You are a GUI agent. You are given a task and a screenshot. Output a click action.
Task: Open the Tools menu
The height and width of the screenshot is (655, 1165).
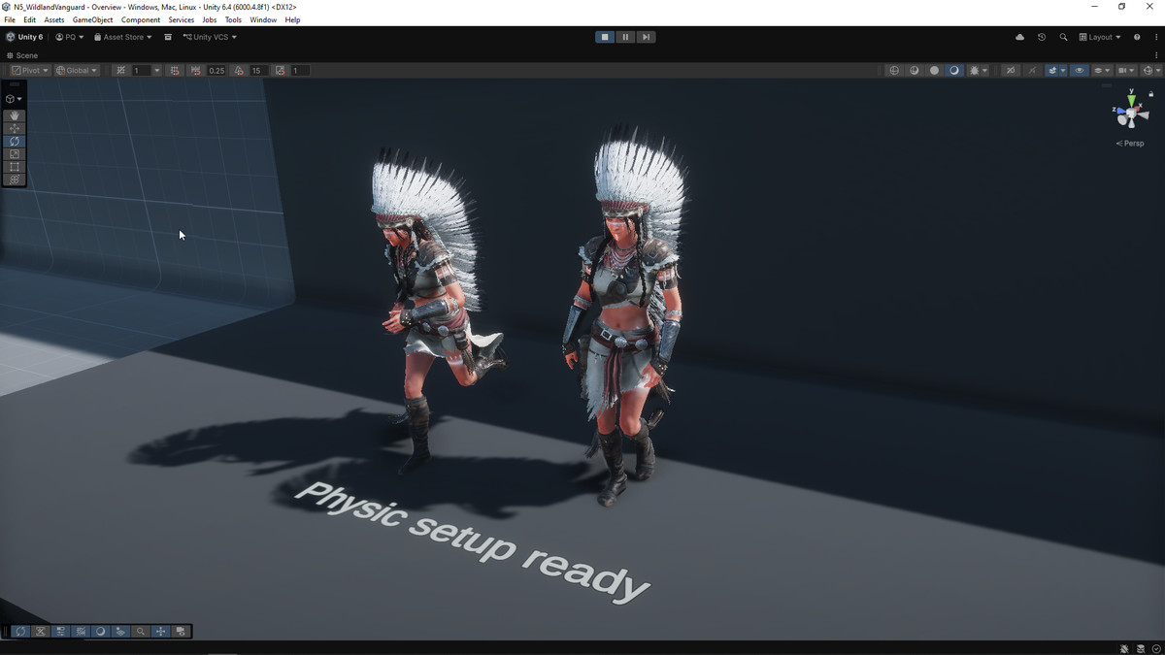(x=233, y=19)
